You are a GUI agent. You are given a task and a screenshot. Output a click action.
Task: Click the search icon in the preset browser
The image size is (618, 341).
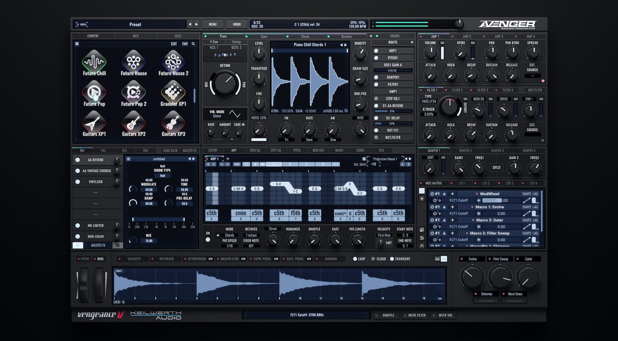pyautogui.click(x=194, y=44)
